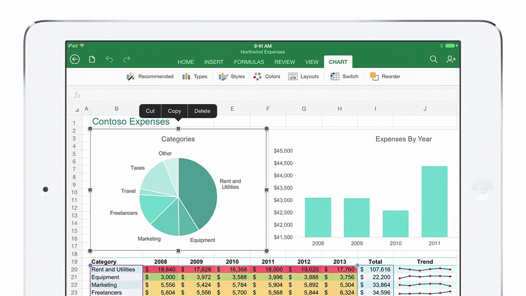
Task: Click the redo arrow icon
Action: (x=127, y=60)
